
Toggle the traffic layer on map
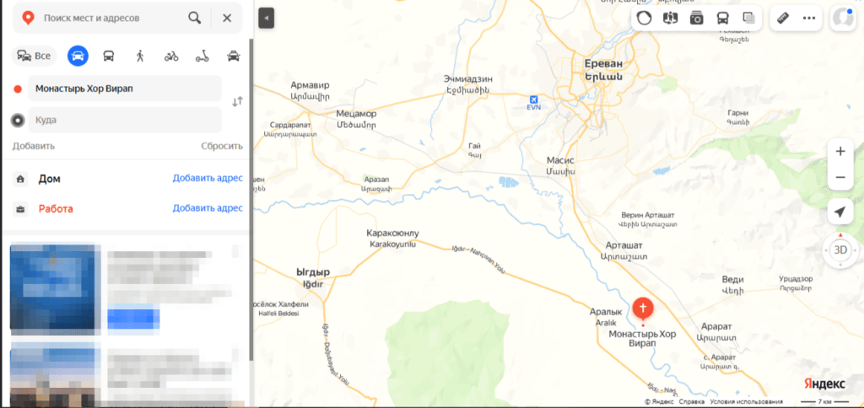point(644,19)
